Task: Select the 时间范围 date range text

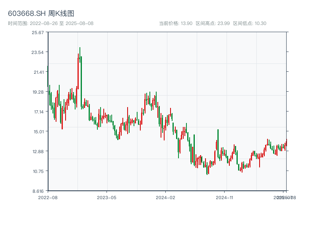Action: [50, 23]
